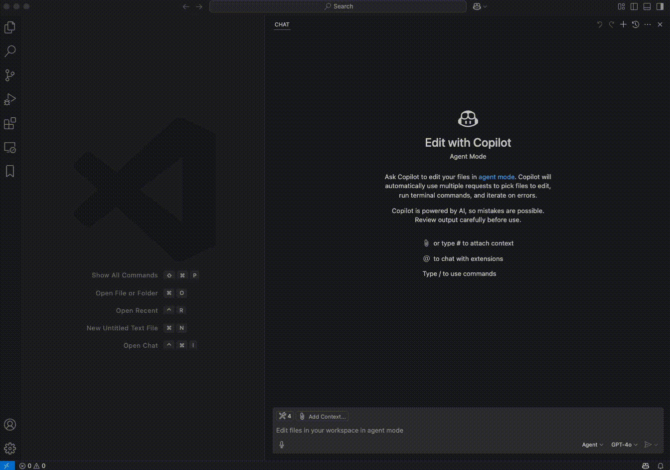Viewport: 670px width, 470px height.
Task: Toggle primary side bar visibility
Action: (x=634, y=6)
